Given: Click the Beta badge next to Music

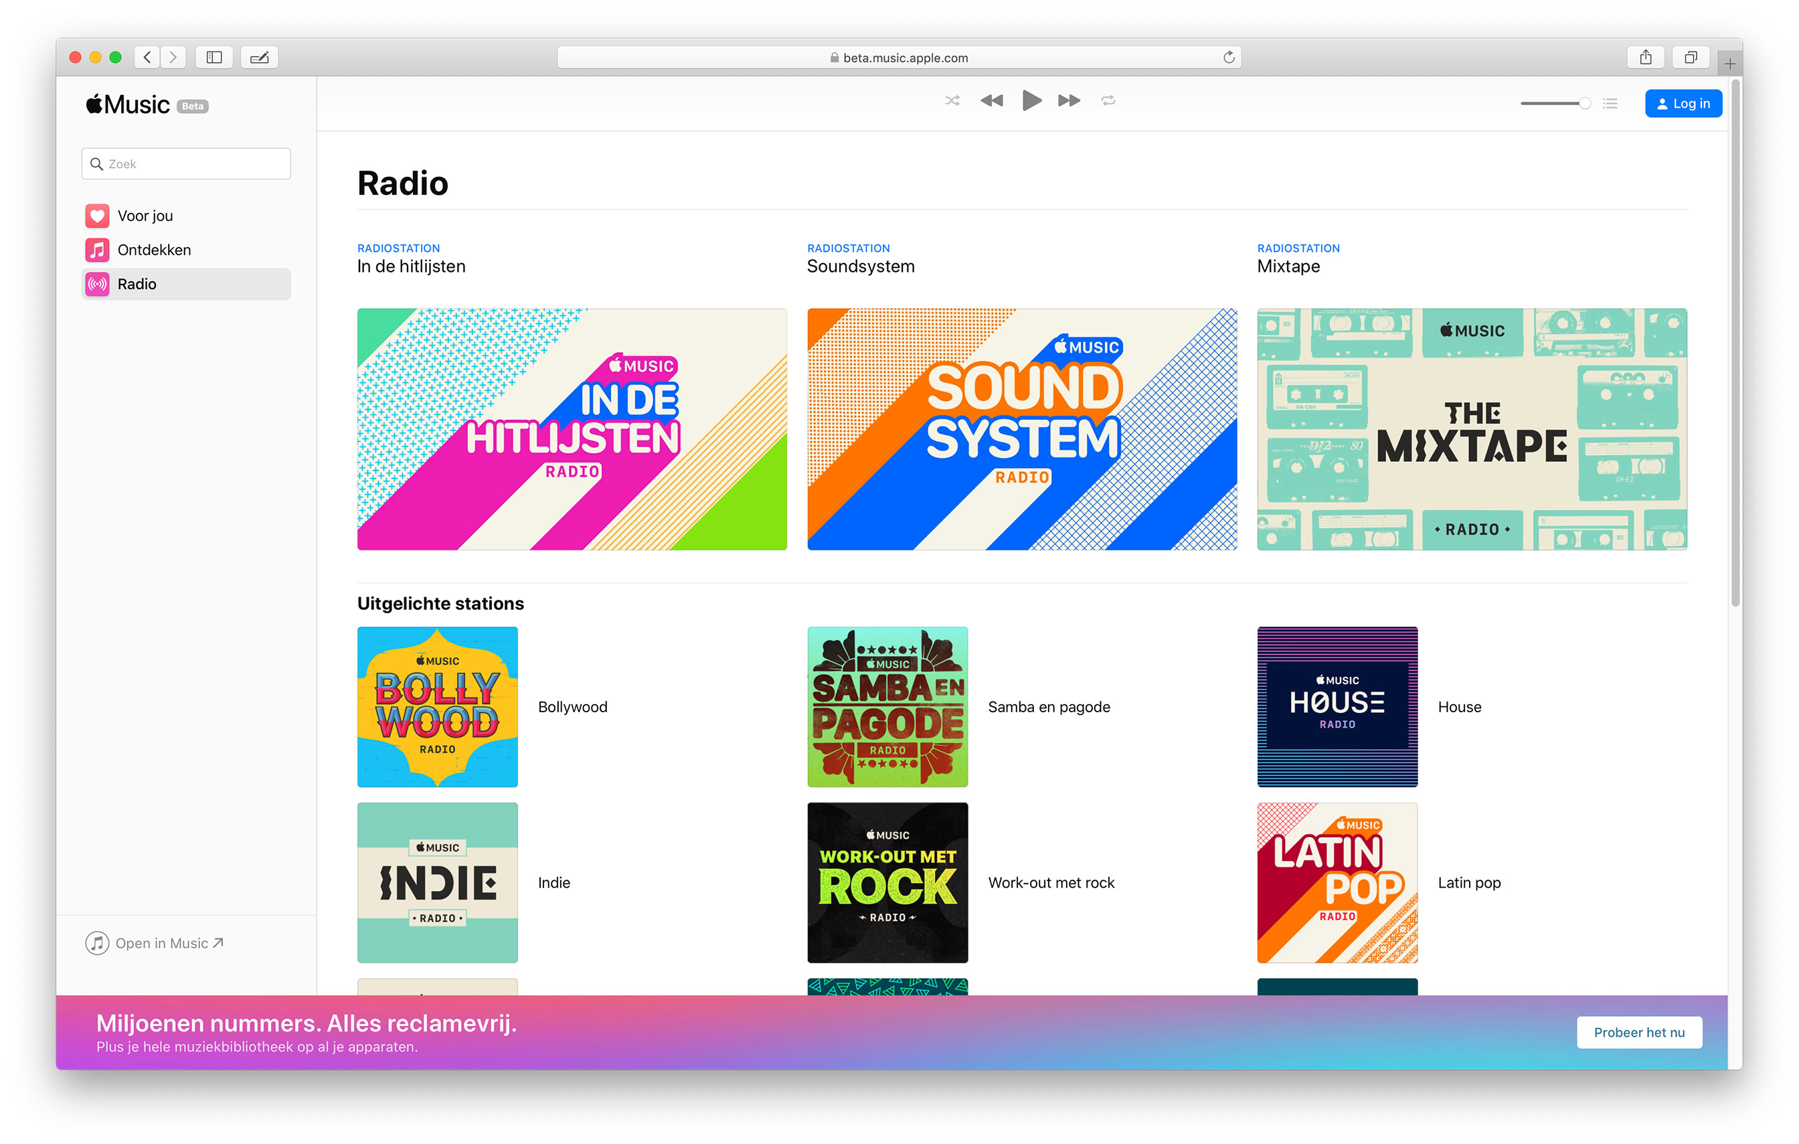Looking at the screenshot, I should [193, 106].
